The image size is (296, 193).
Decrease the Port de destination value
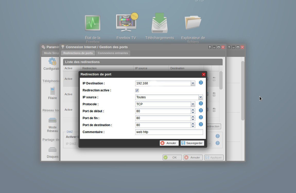click(193, 126)
